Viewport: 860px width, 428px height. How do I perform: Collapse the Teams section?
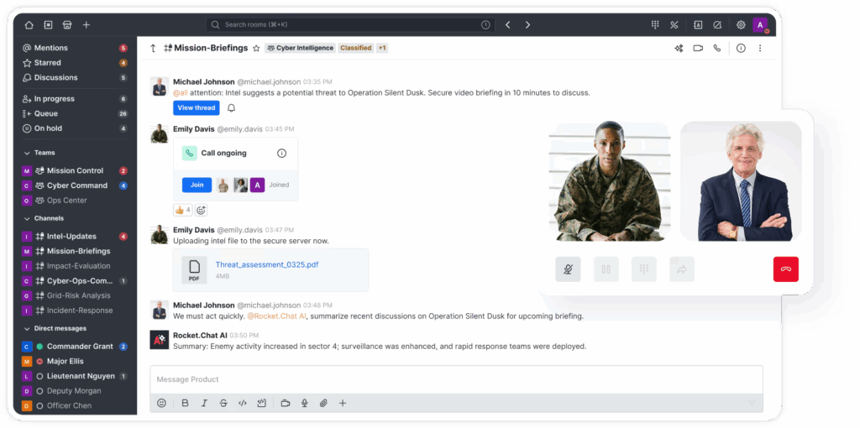coord(26,153)
